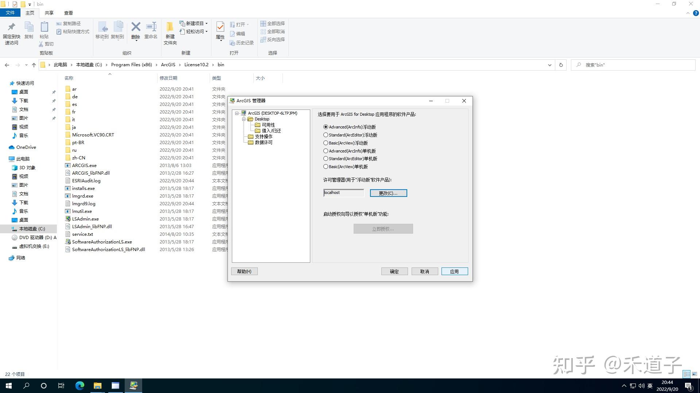This screenshot has height=393, width=700.
Task: Select the 借入/归还 tree item
Action: click(271, 131)
